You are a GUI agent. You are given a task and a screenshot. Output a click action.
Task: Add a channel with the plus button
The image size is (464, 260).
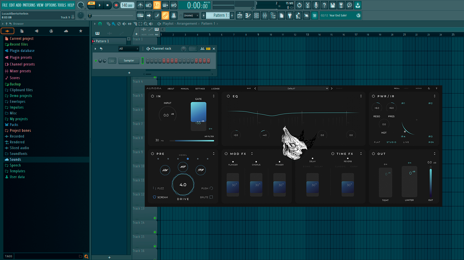129,73
